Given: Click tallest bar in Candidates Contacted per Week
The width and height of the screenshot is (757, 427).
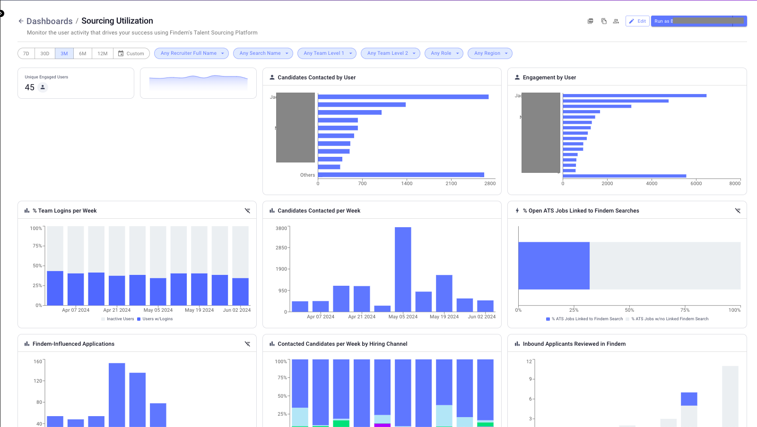Looking at the screenshot, I should (x=403, y=269).
